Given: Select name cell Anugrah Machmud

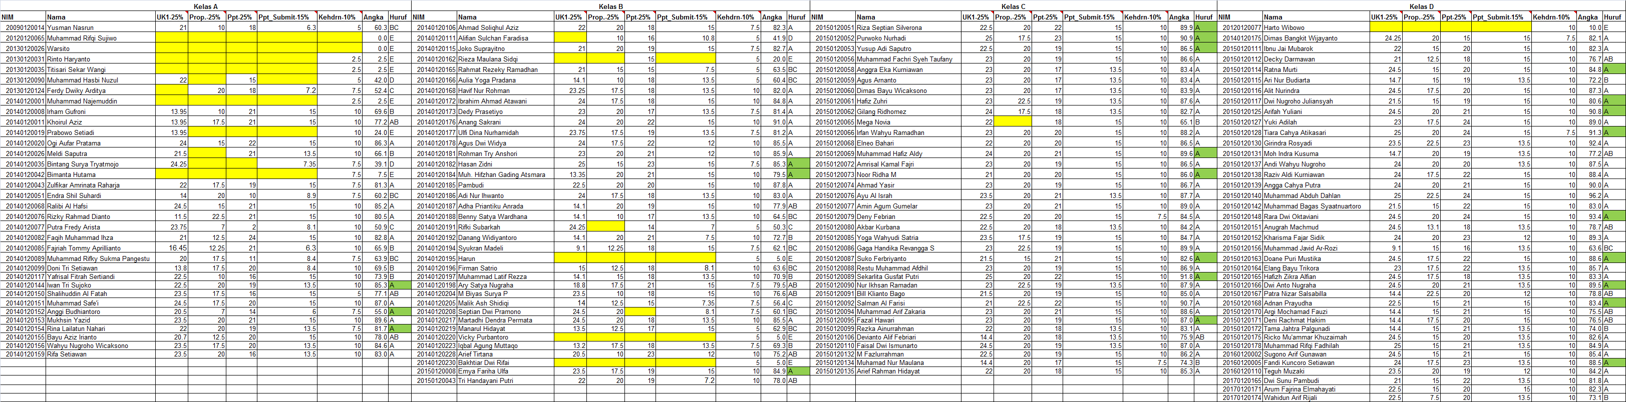Looking at the screenshot, I should (1316, 227).
